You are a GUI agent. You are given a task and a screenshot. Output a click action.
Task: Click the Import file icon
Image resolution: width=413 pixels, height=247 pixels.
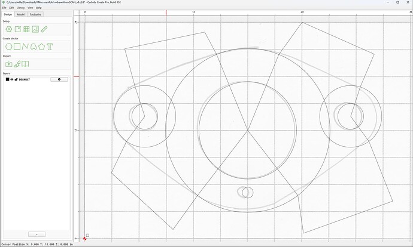[x=9, y=64]
